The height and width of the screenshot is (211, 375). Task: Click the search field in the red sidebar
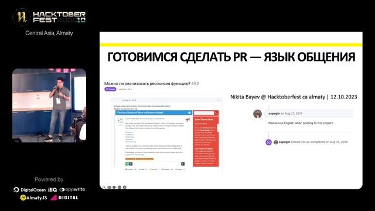click(x=204, y=113)
